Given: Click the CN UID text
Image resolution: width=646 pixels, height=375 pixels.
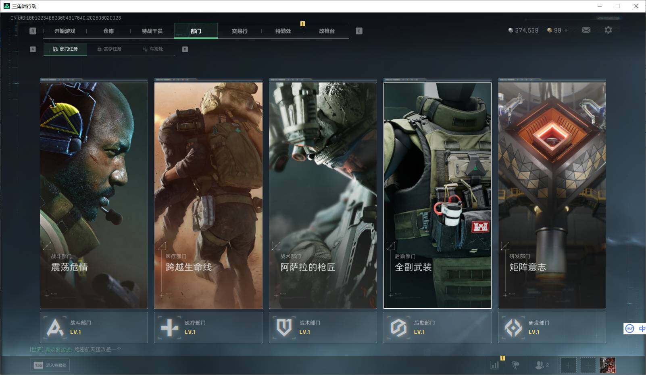Looking at the screenshot, I should (66, 18).
